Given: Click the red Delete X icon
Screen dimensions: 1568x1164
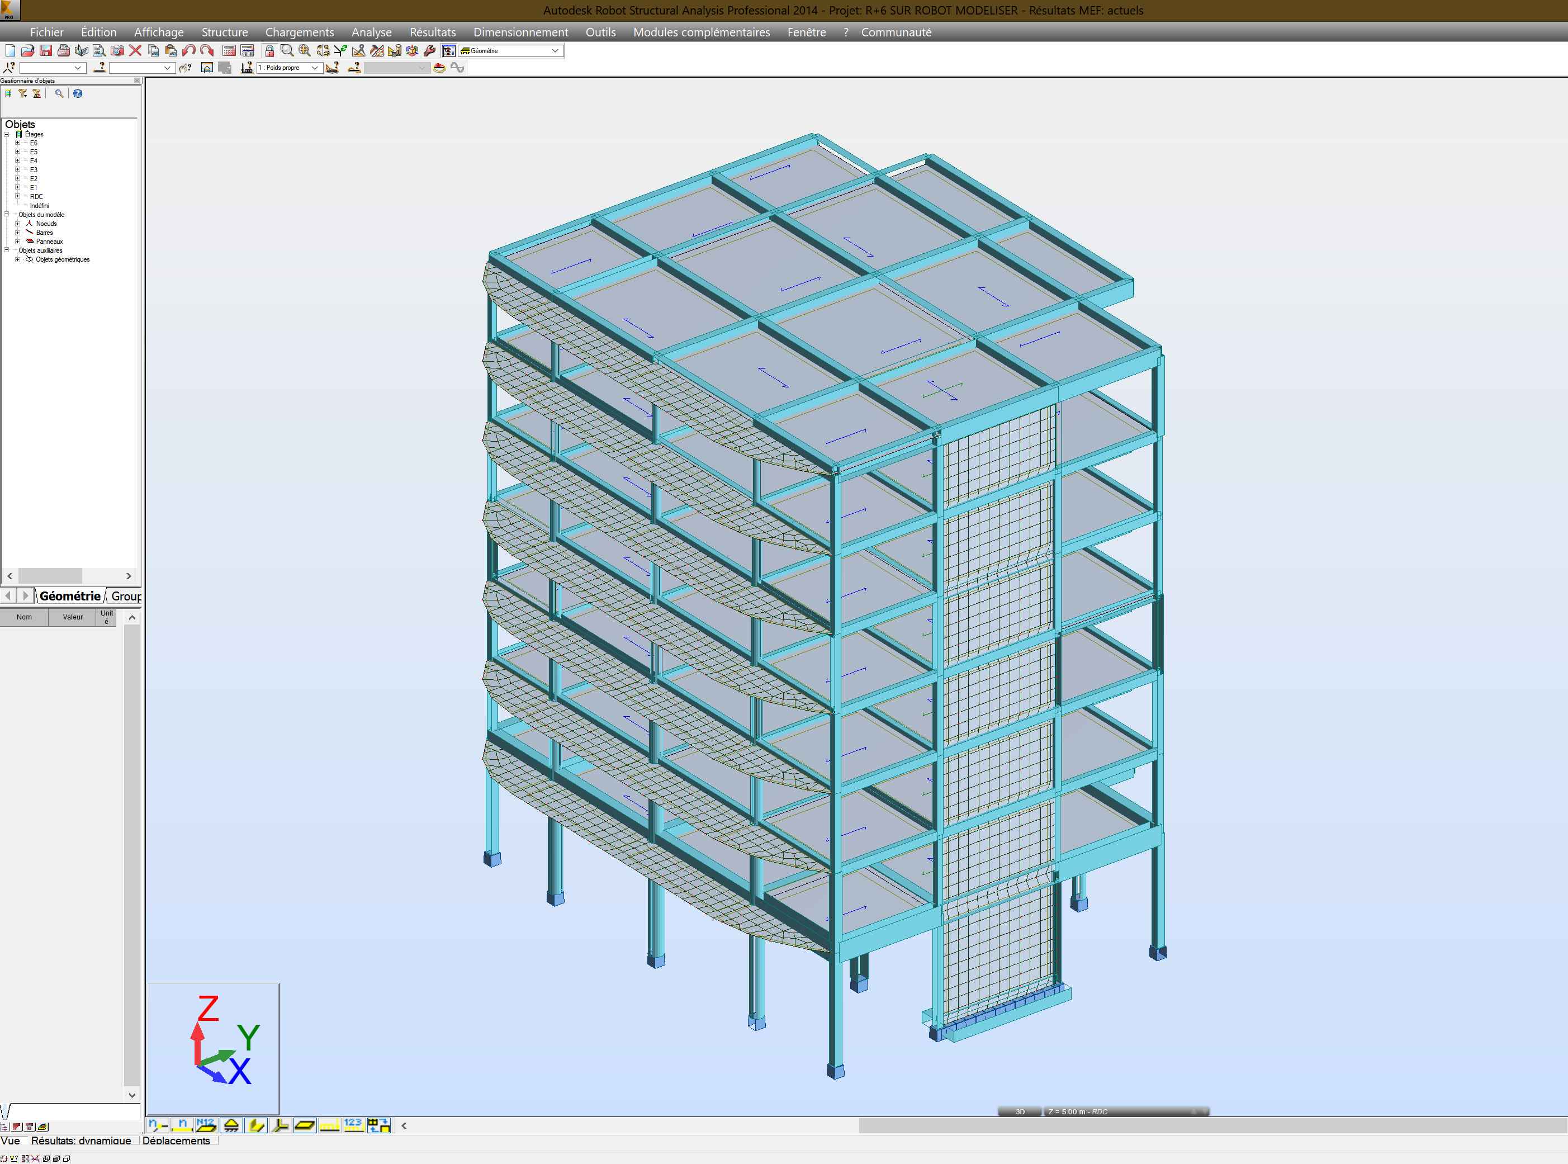Looking at the screenshot, I should pos(135,51).
